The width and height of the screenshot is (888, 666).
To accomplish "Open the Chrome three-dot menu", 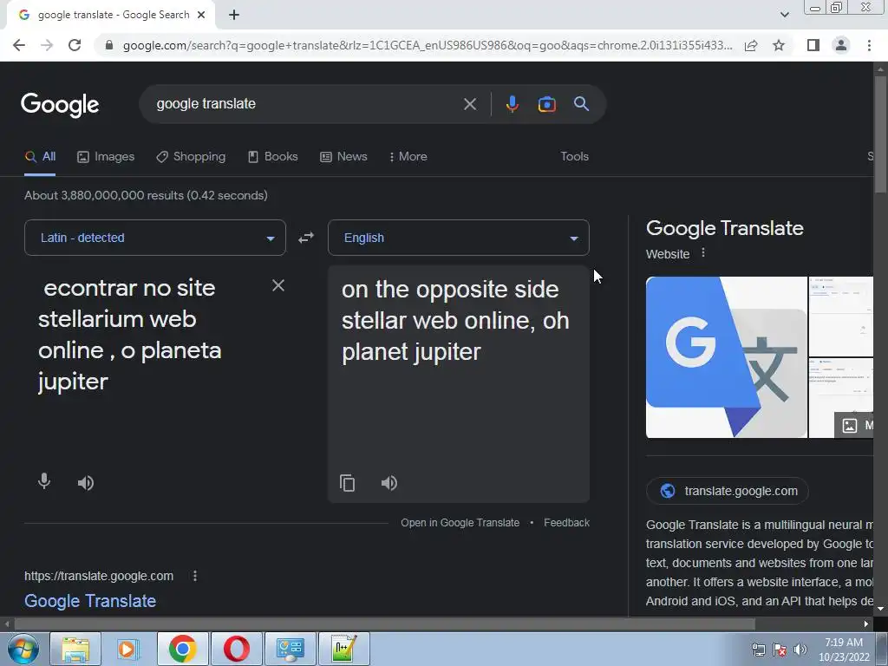I will pyautogui.click(x=869, y=45).
